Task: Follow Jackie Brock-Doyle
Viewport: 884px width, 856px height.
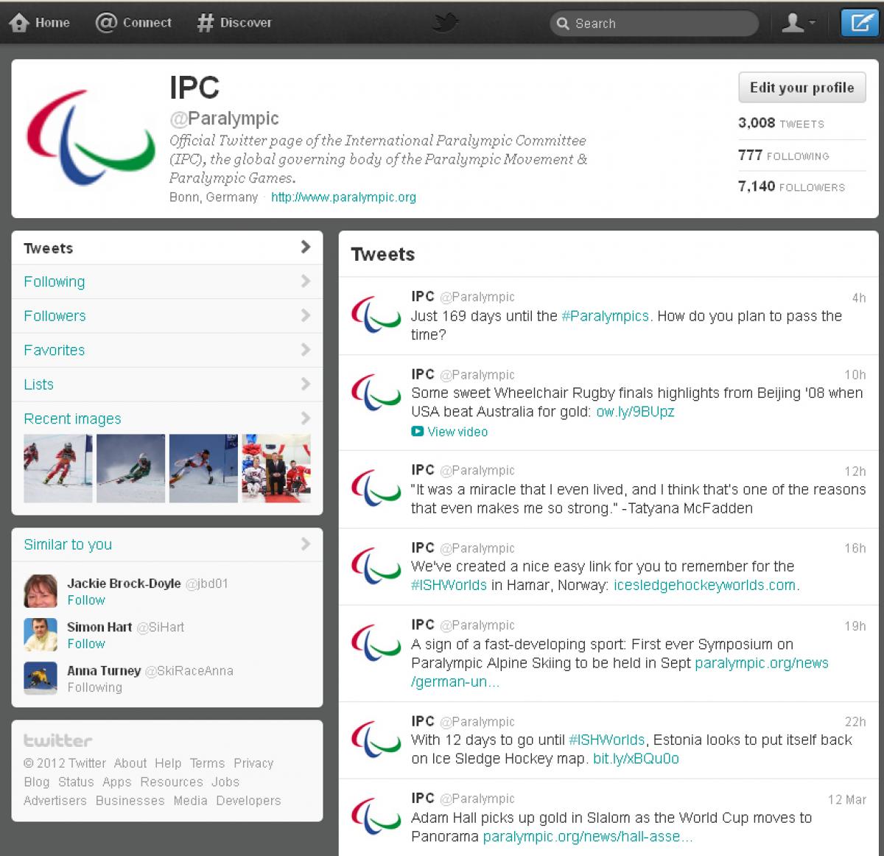Action: [86, 600]
